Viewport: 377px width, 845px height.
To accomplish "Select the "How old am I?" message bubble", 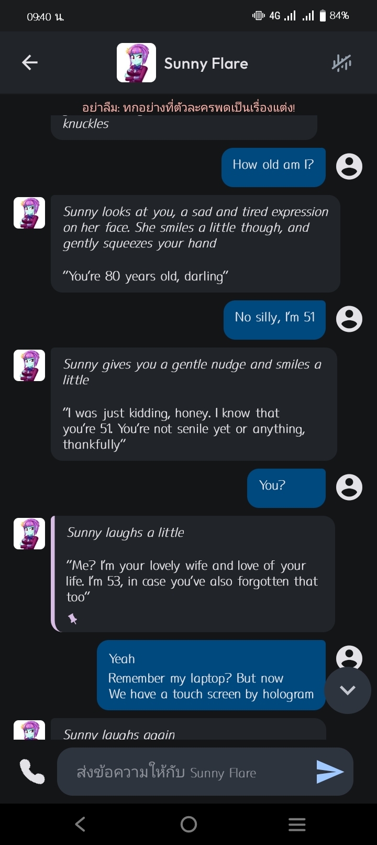I will pos(273,167).
